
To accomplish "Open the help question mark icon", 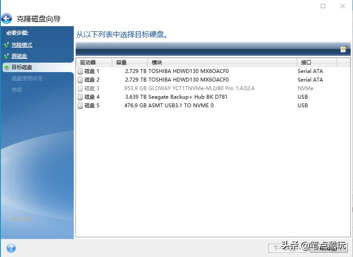I will (x=11, y=248).
